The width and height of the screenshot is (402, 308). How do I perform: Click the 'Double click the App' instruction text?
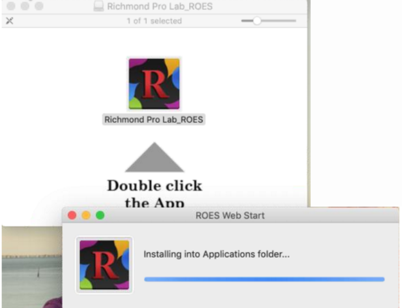[x=154, y=193]
